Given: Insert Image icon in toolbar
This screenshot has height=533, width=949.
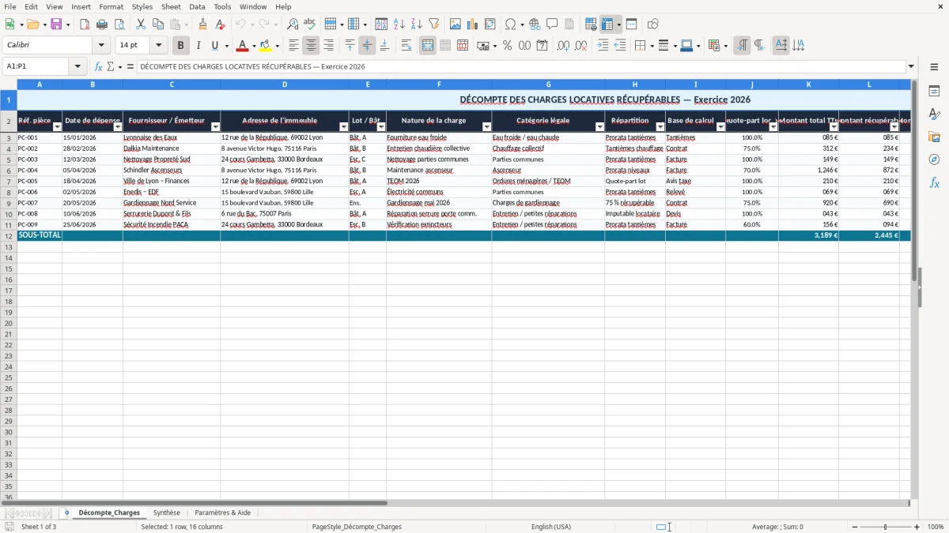Looking at the screenshot, I should pos(456,24).
